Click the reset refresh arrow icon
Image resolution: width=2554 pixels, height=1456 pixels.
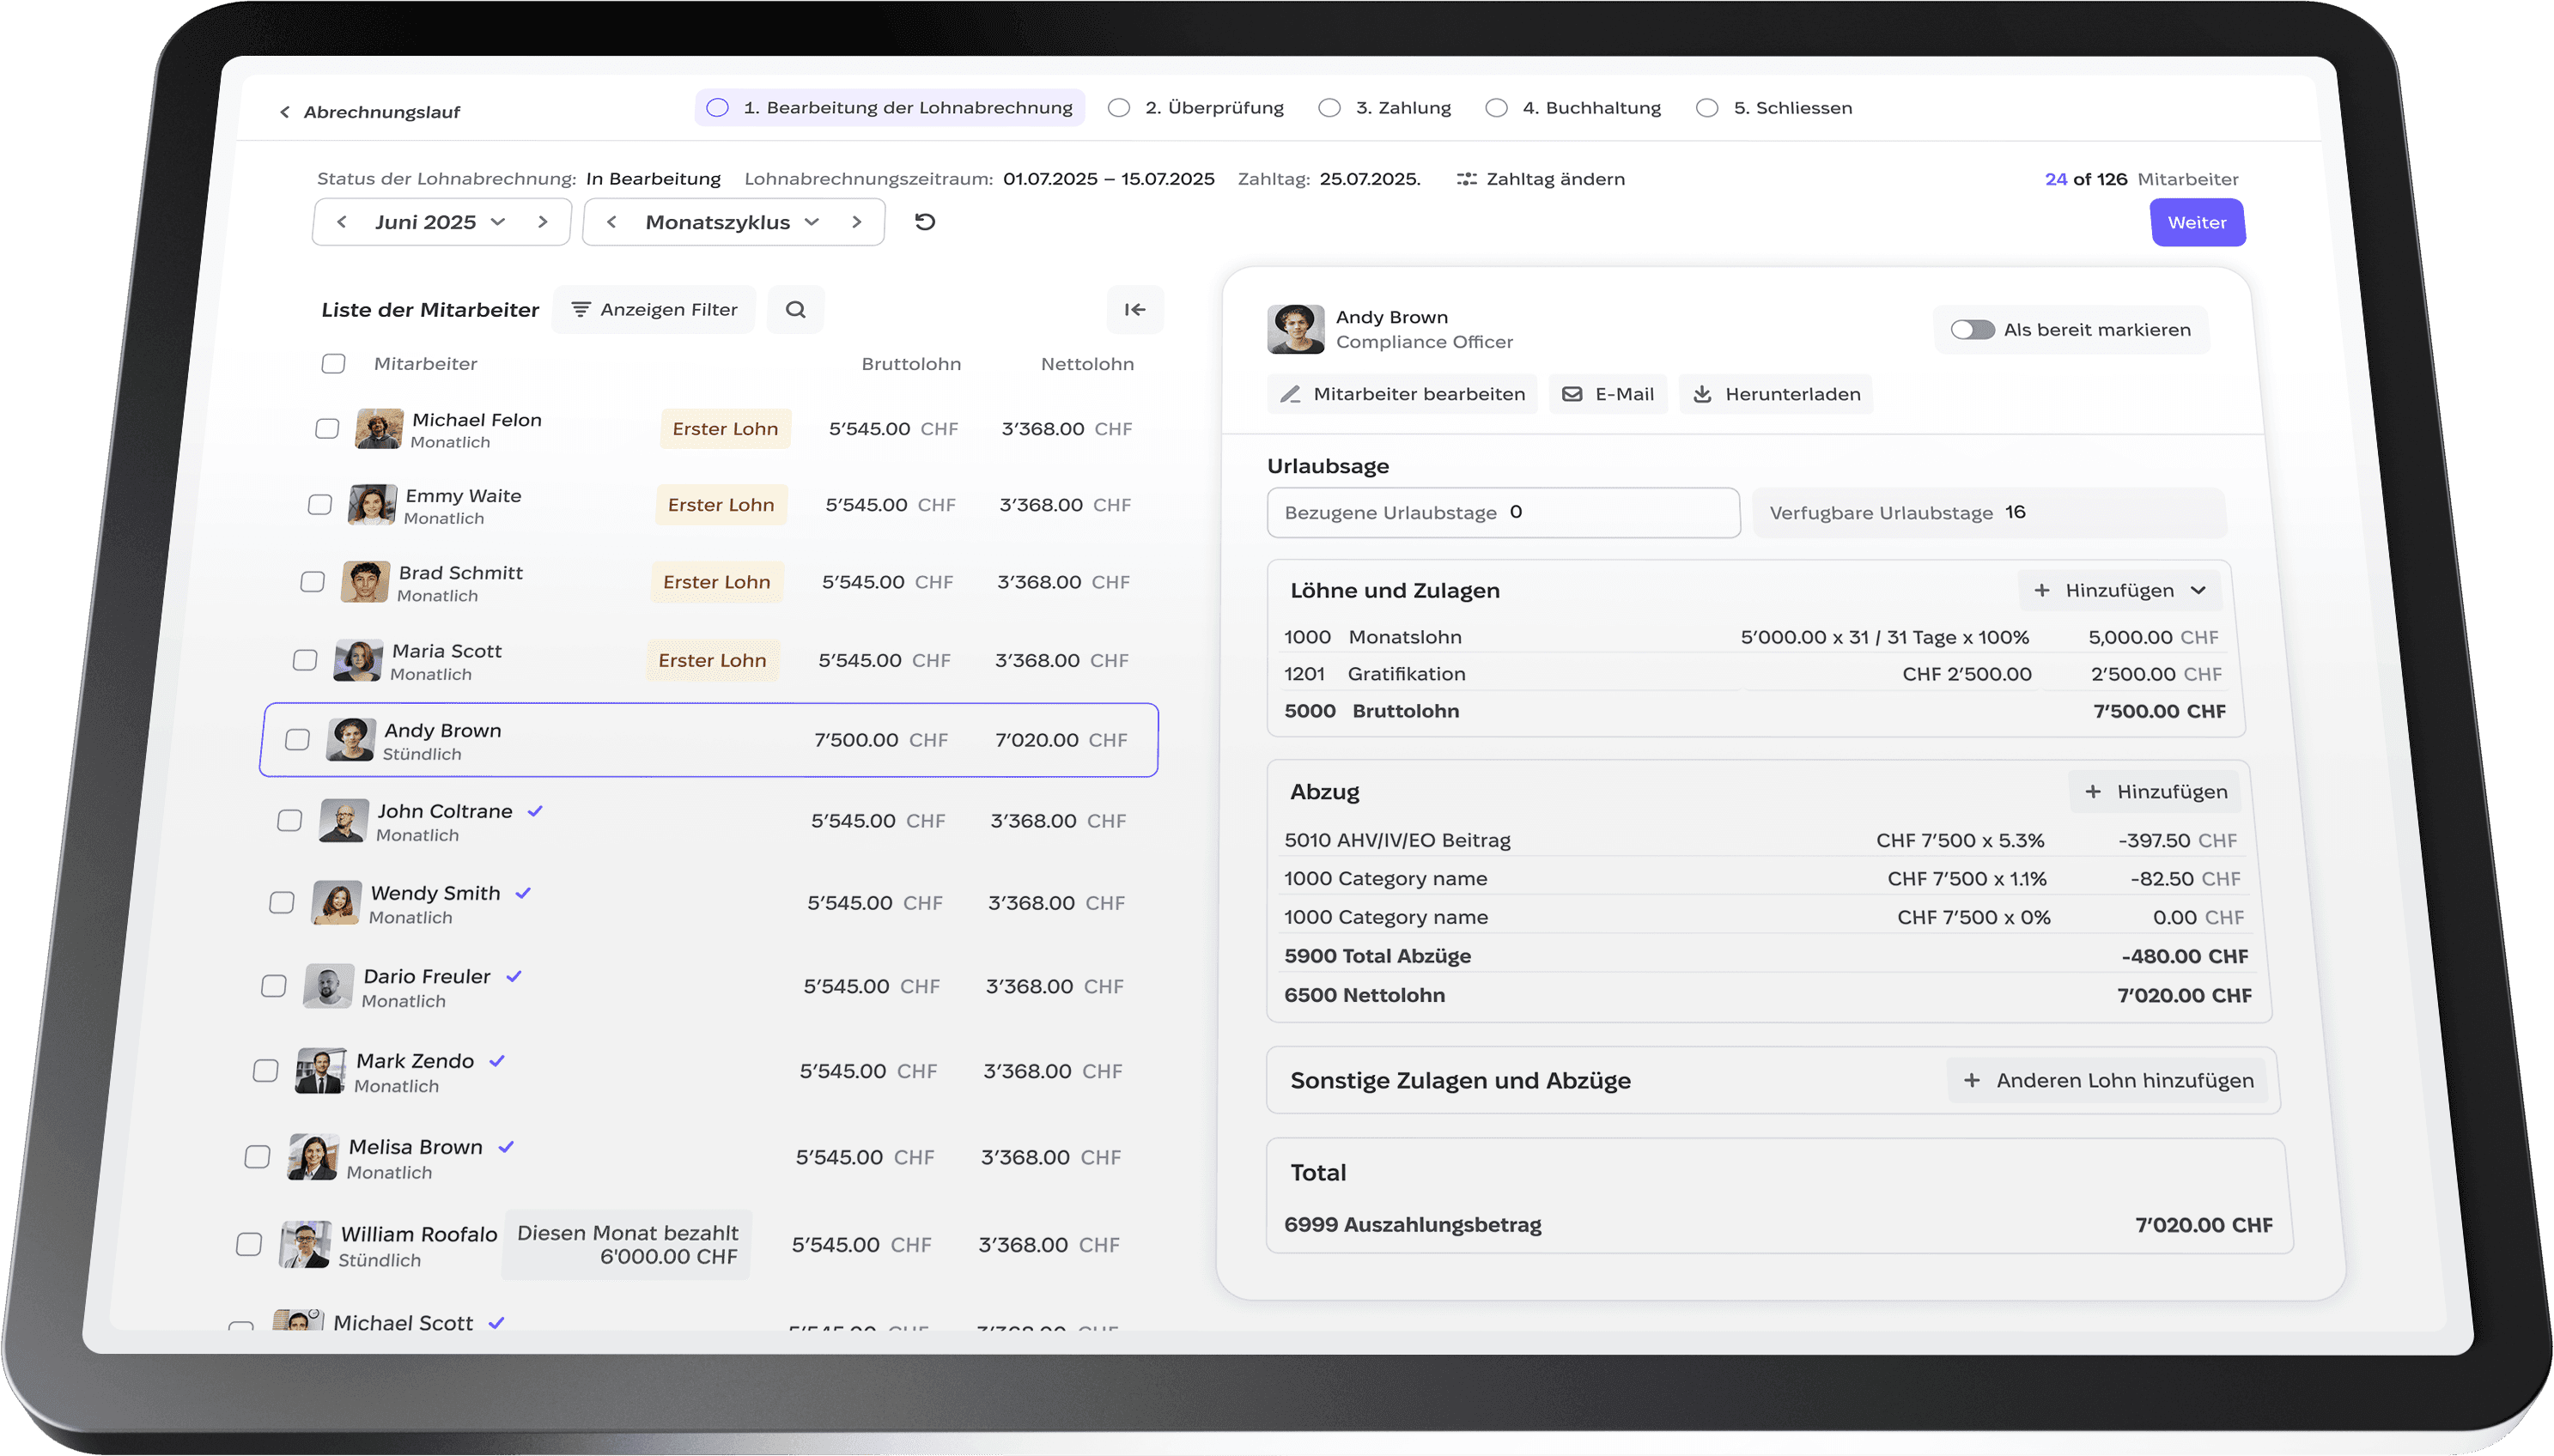(925, 222)
